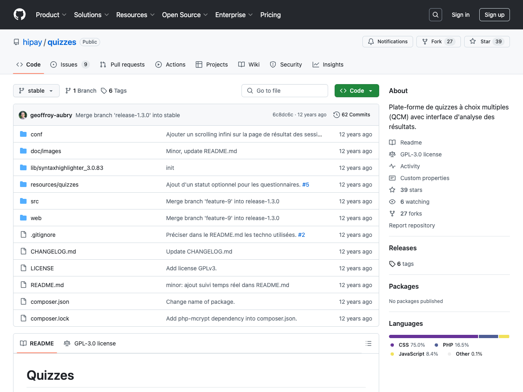Screen dimensions: 523x392
Task: Select the GPL-3.0 license tab
Action: tap(90, 343)
